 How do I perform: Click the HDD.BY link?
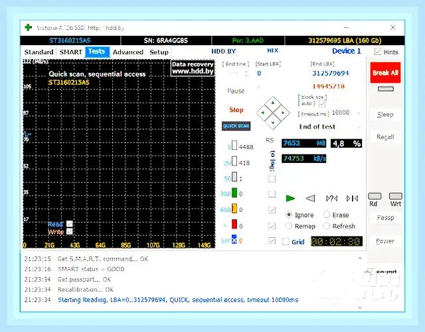coord(224,51)
